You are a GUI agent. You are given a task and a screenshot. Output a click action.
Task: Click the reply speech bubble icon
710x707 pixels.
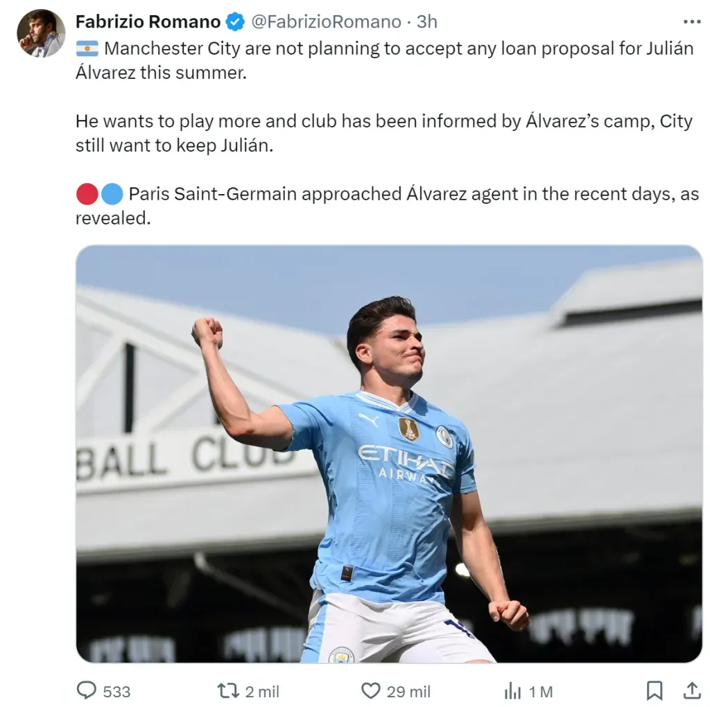tap(87, 690)
